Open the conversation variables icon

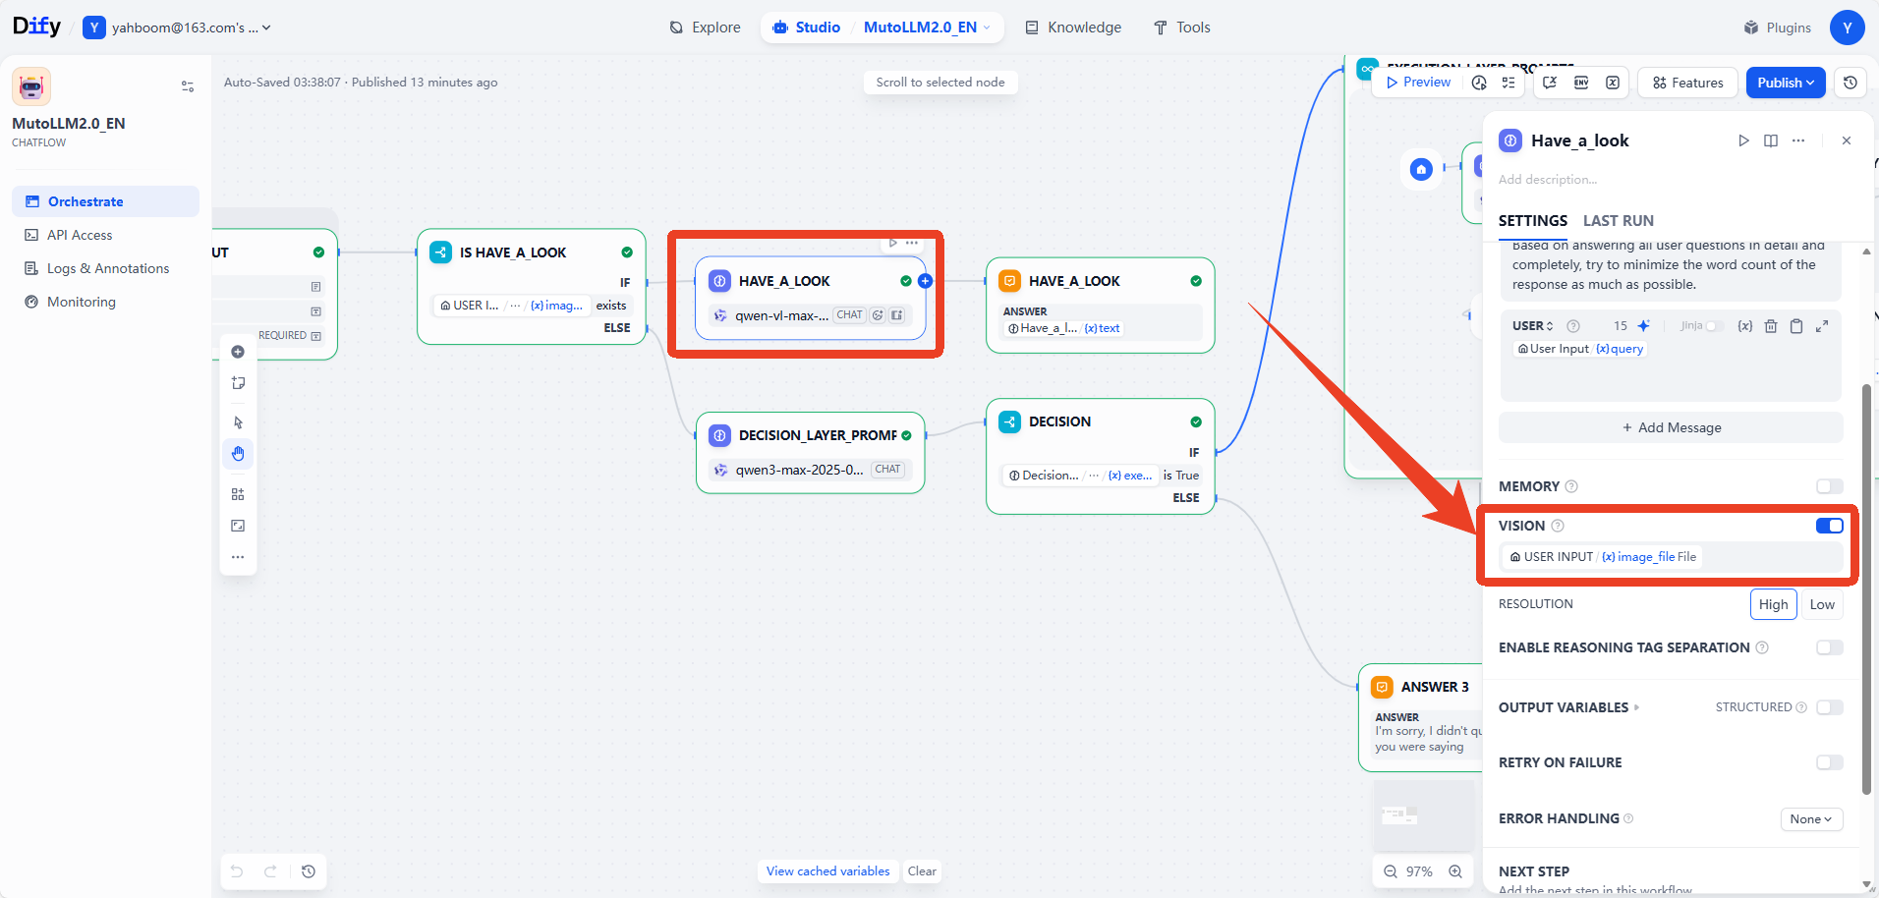(1613, 83)
